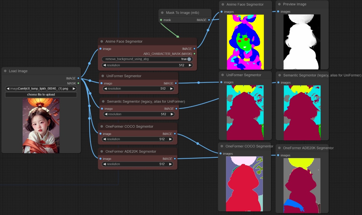Collapse the Preview Image node
The height and width of the screenshot is (215, 362).
(279, 4)
